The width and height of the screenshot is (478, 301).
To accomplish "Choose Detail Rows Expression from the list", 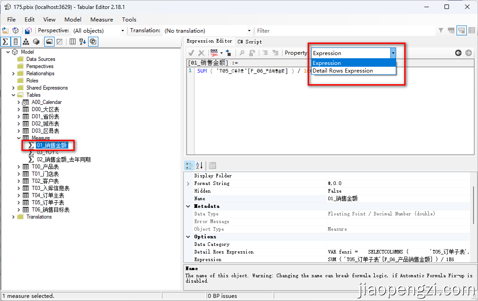I will coord(354,71).
